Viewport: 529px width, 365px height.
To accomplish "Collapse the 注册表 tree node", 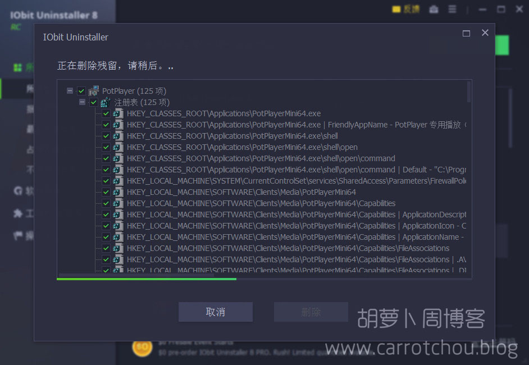I will click(x=82, y=102).
